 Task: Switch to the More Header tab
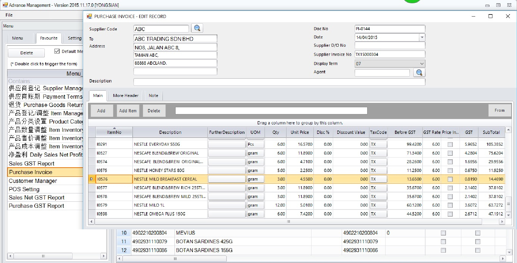(x=126, y=95)
